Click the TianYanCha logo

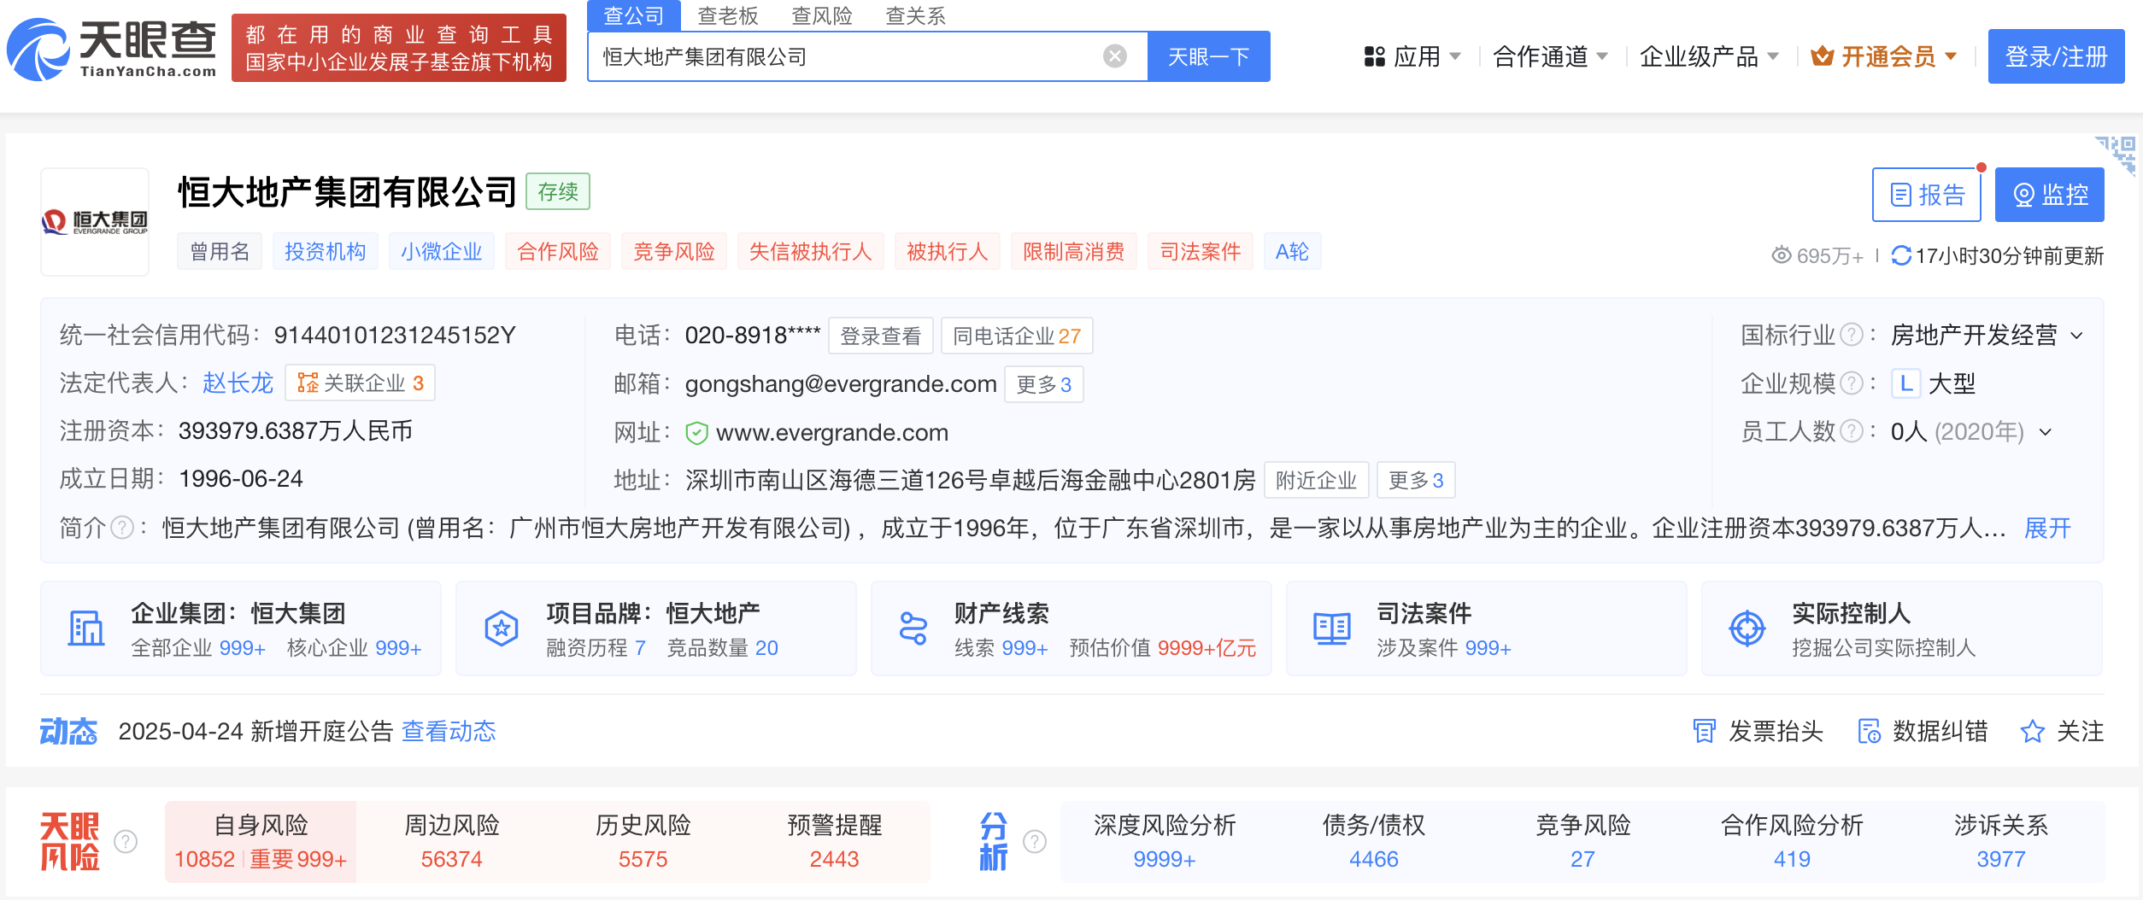point(111,50)
